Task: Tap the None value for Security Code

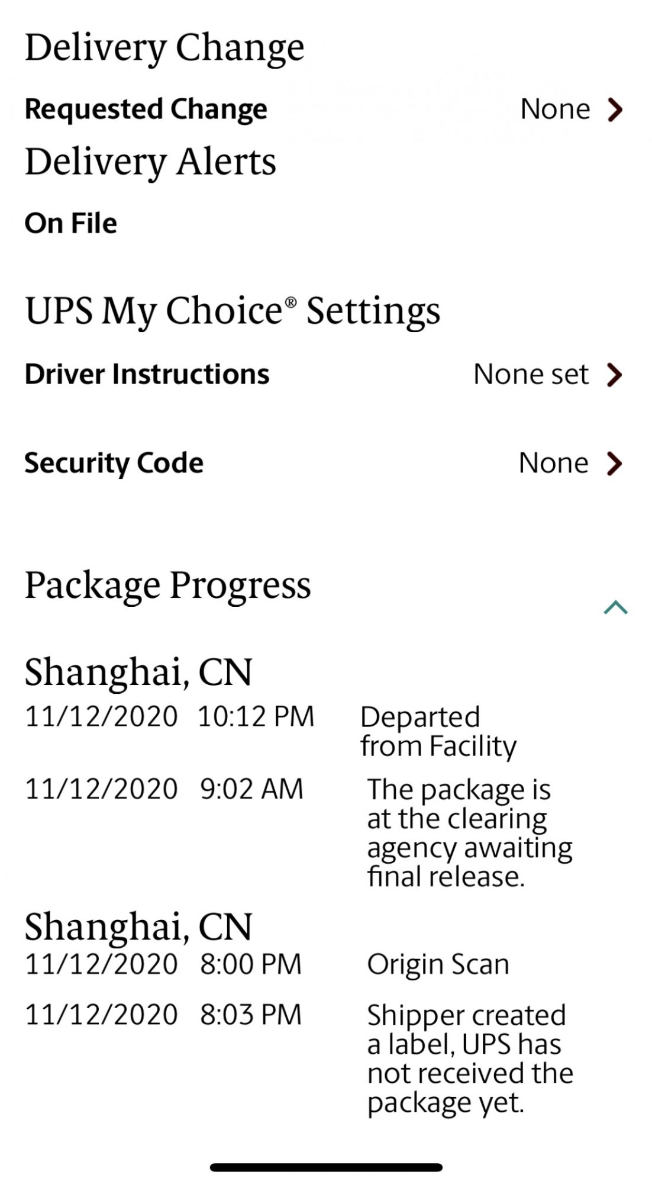Action: 553,463
